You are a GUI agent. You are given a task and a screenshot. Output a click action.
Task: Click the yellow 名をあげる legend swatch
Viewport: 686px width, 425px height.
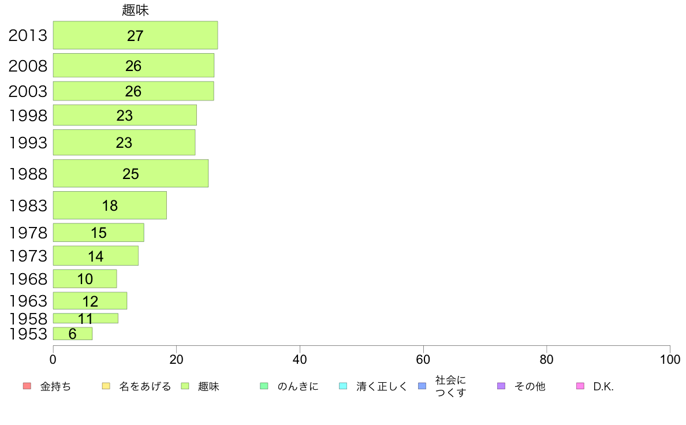click(x=106, y=386)
